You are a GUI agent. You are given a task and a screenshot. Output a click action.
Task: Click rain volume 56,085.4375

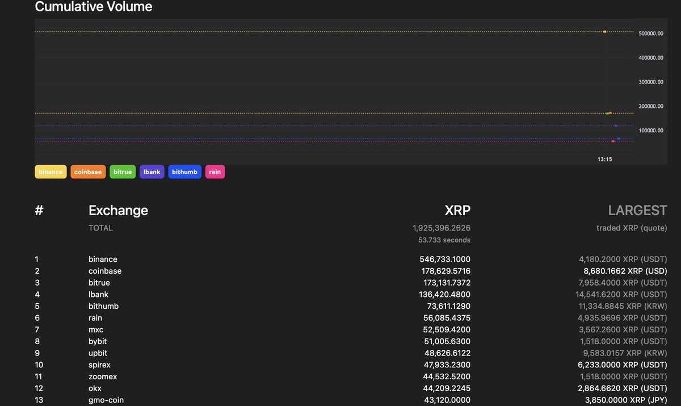point(447,318)
